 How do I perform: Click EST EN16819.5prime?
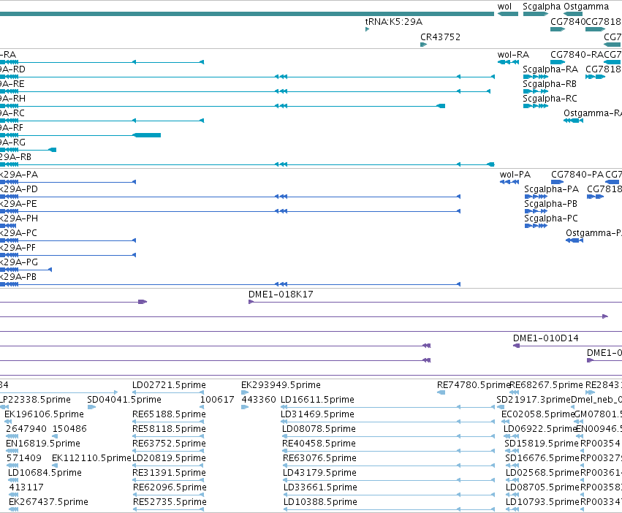pyautogui.click(x=43, y=444)
